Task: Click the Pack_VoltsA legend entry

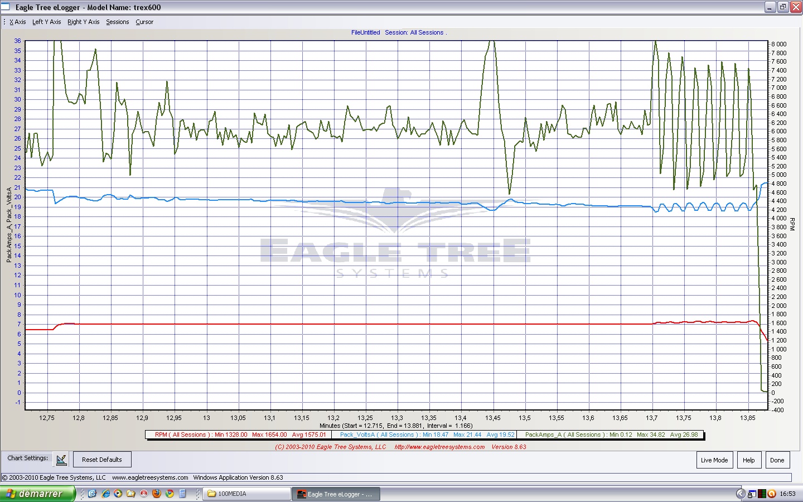Action: click(425, 435)
